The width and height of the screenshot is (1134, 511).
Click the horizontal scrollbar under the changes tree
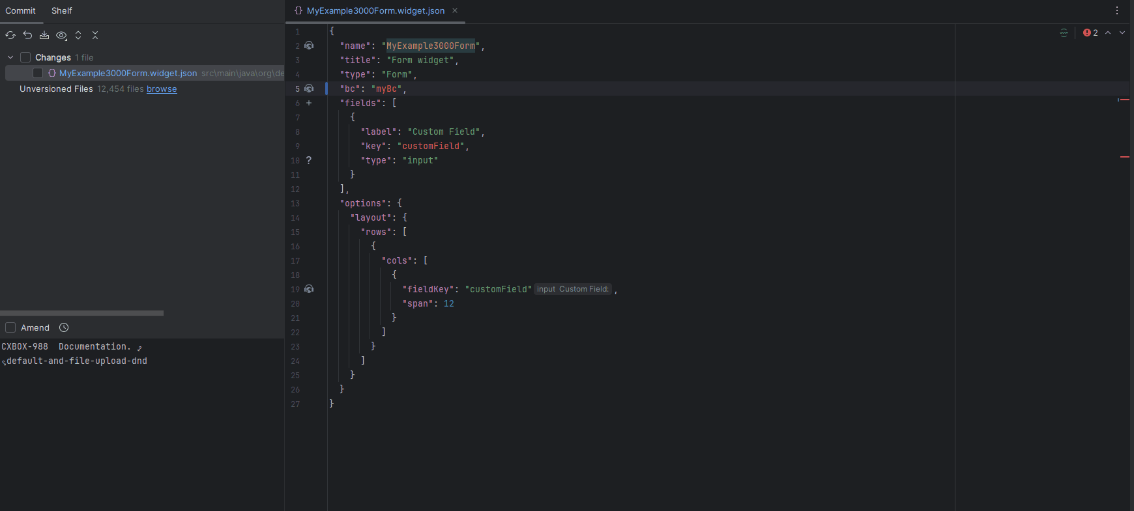(x=81, y=313)
